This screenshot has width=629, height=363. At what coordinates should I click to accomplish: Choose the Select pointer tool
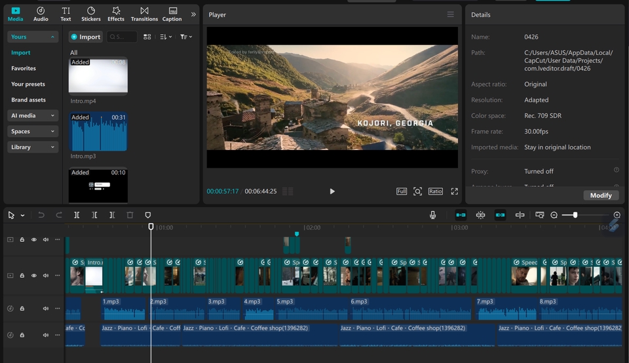click(x=11, y=216)
